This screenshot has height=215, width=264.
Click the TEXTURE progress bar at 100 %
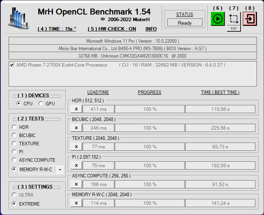tap(150, 146)
